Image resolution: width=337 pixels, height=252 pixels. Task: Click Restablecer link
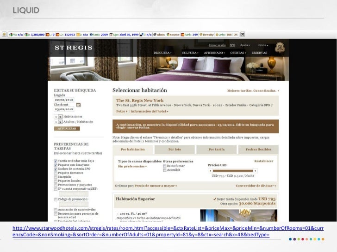(264, 161)
